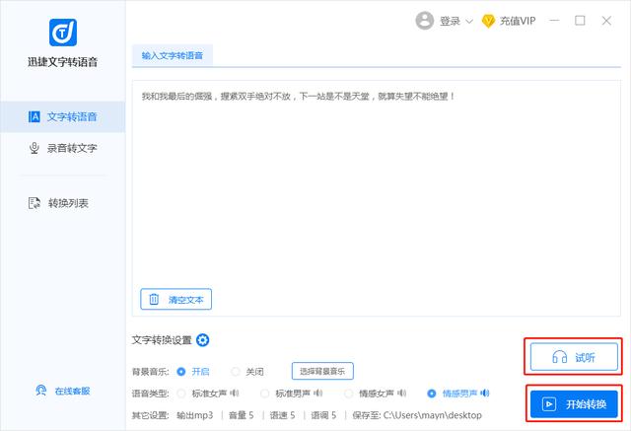The height and width of the screenshot is (431, 631).
Task: Maximize the application window
Action: tap(580, 20)
